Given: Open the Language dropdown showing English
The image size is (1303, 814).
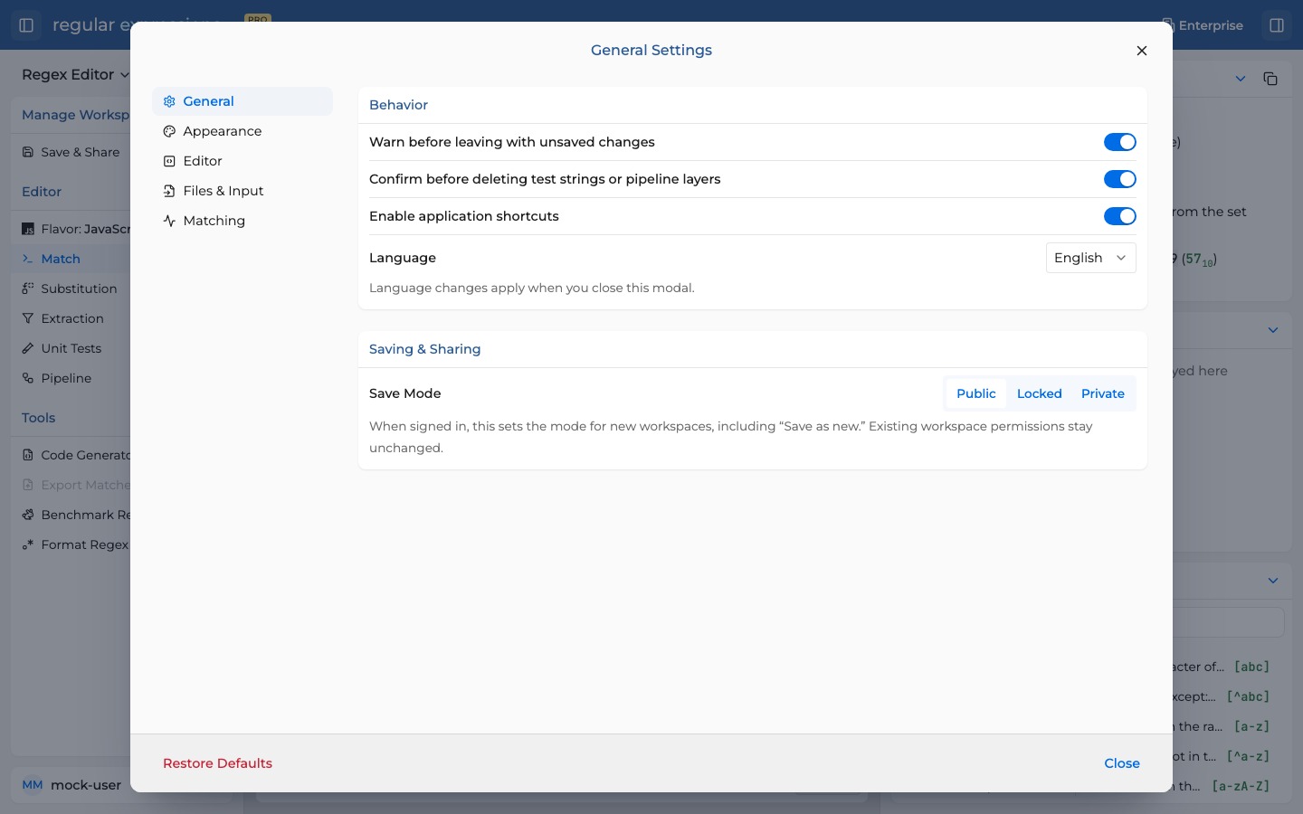Looking at the screenshot, I should click(x=1091, y=258).
